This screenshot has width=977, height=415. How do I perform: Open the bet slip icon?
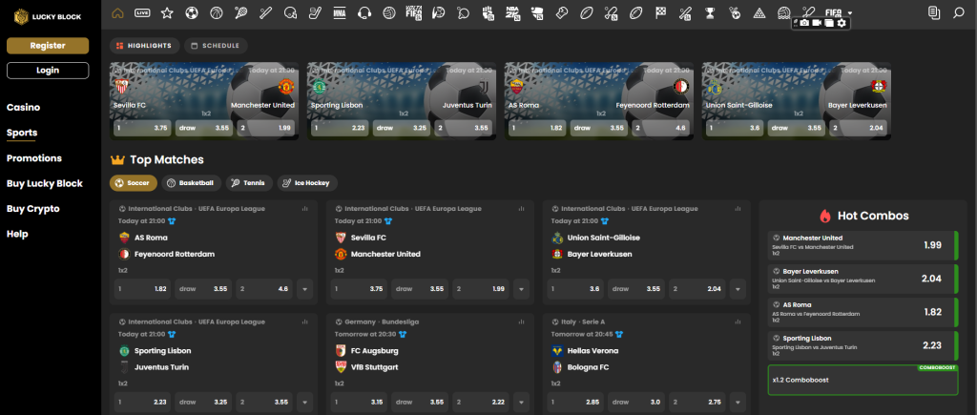pos(933,12)
